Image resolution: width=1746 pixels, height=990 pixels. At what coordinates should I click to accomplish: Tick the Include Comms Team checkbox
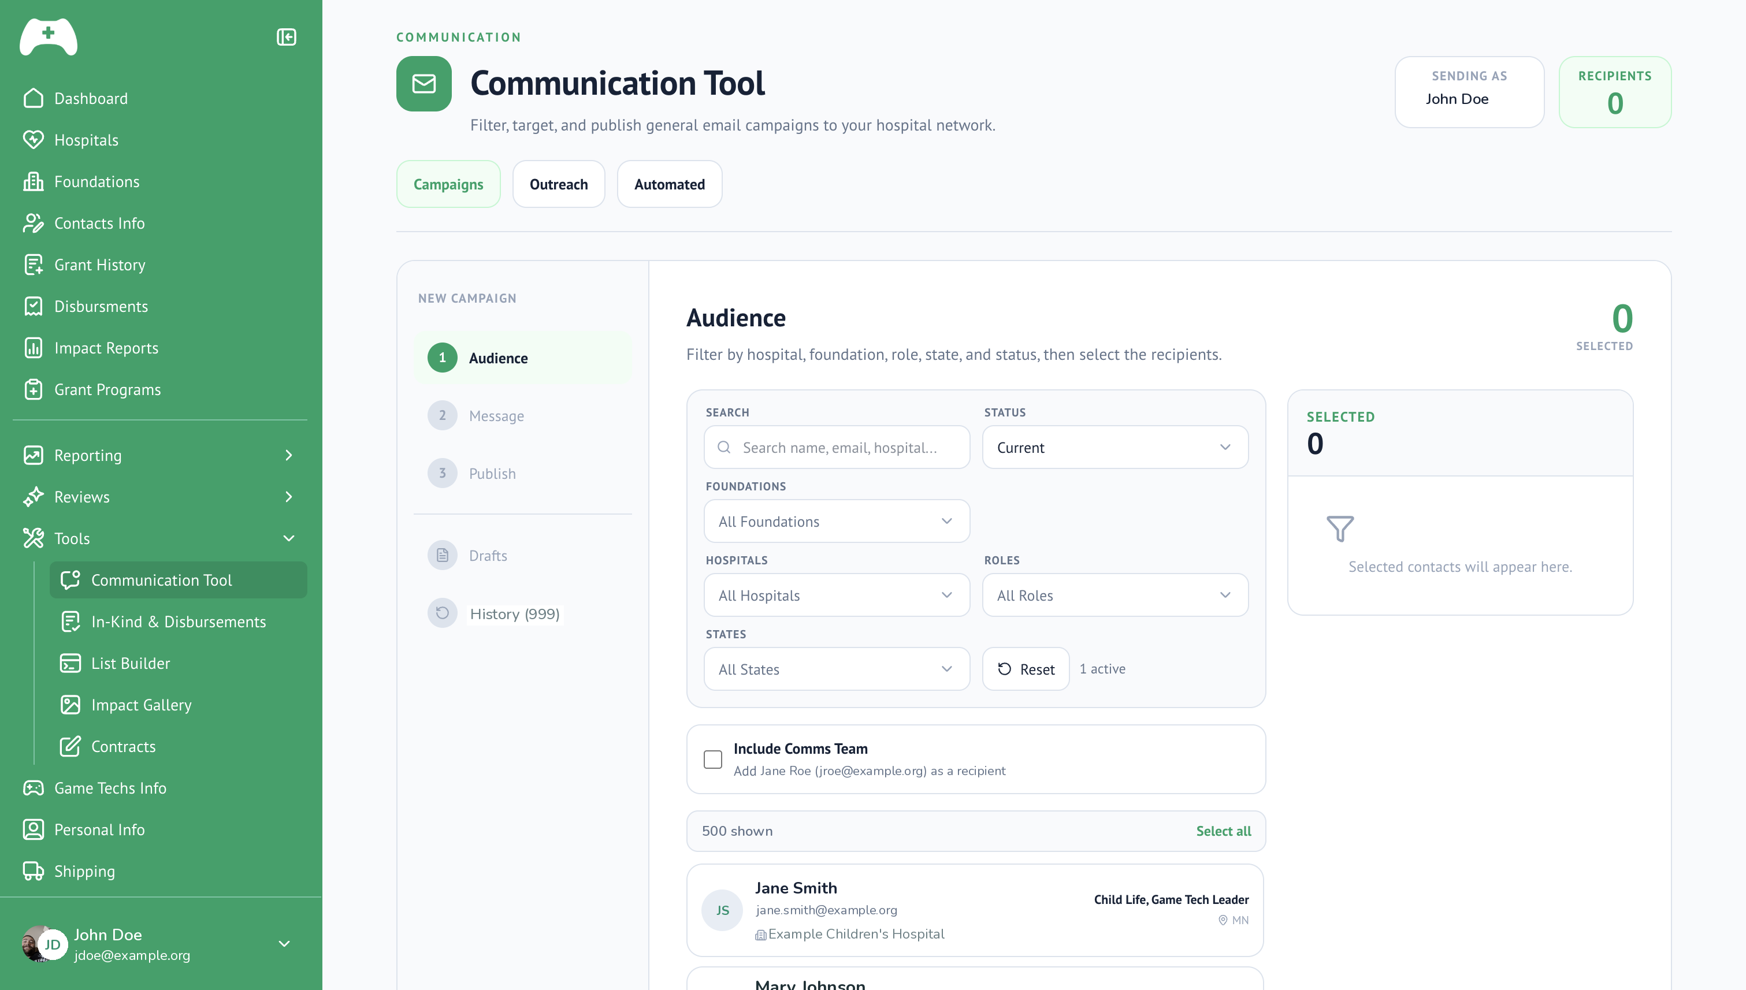(713, 760)
